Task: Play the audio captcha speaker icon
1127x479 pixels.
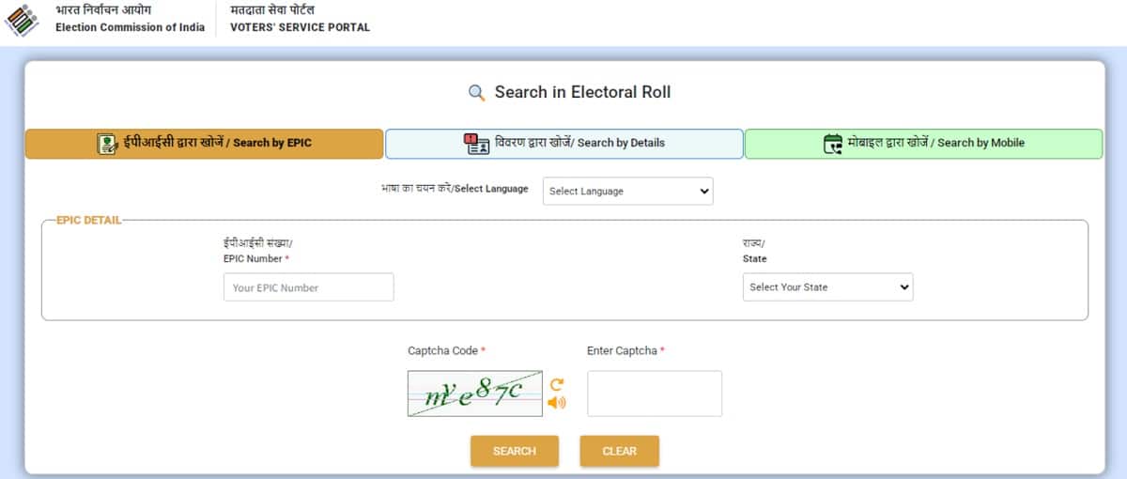Action: click(557, 403)
